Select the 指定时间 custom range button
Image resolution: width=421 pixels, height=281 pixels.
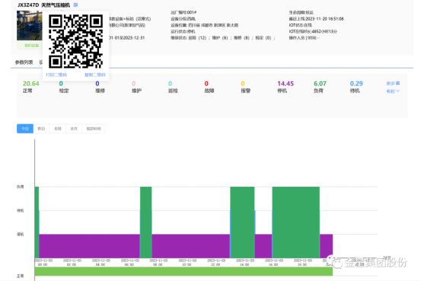pos(94,128)
